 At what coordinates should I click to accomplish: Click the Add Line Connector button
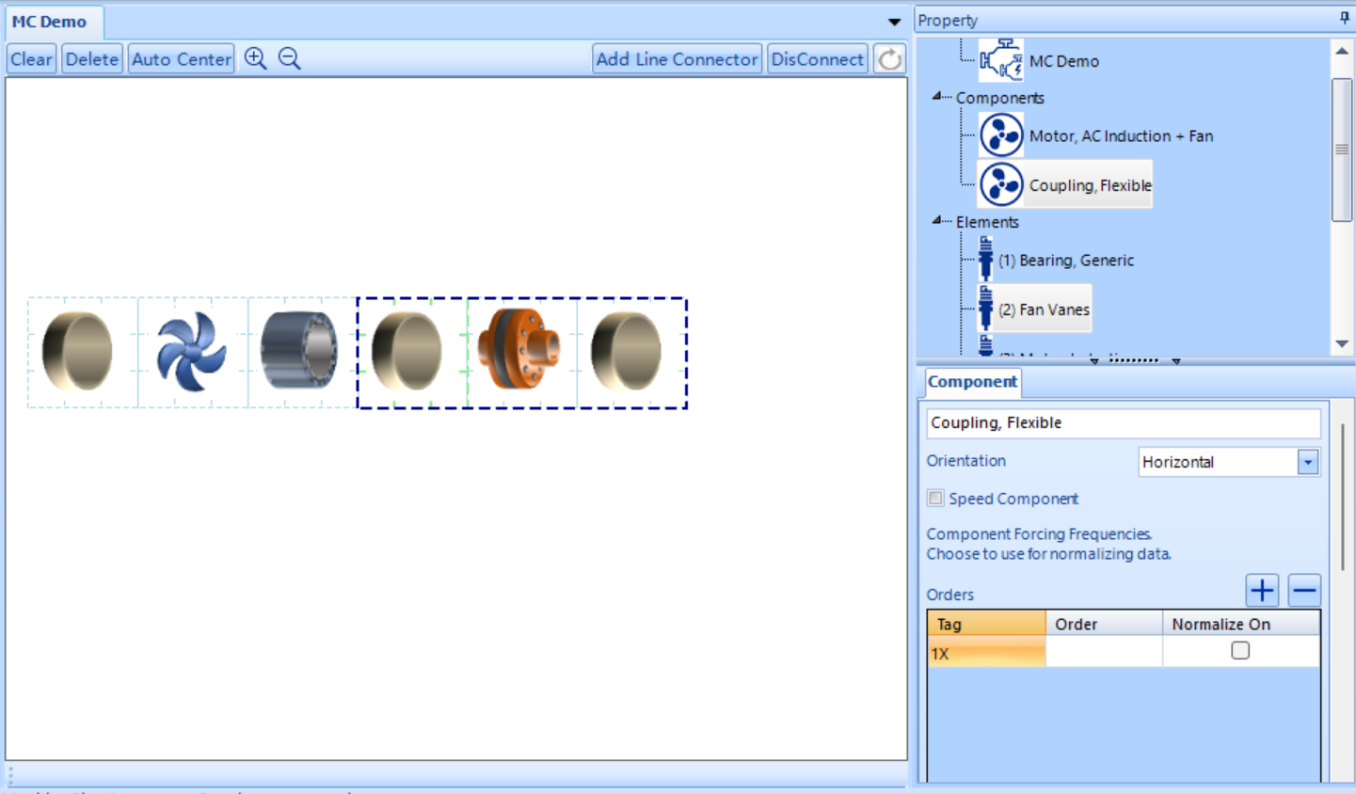coord(677,59)
